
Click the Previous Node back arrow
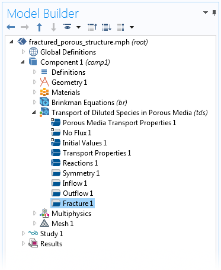click(x=11, y=27)
